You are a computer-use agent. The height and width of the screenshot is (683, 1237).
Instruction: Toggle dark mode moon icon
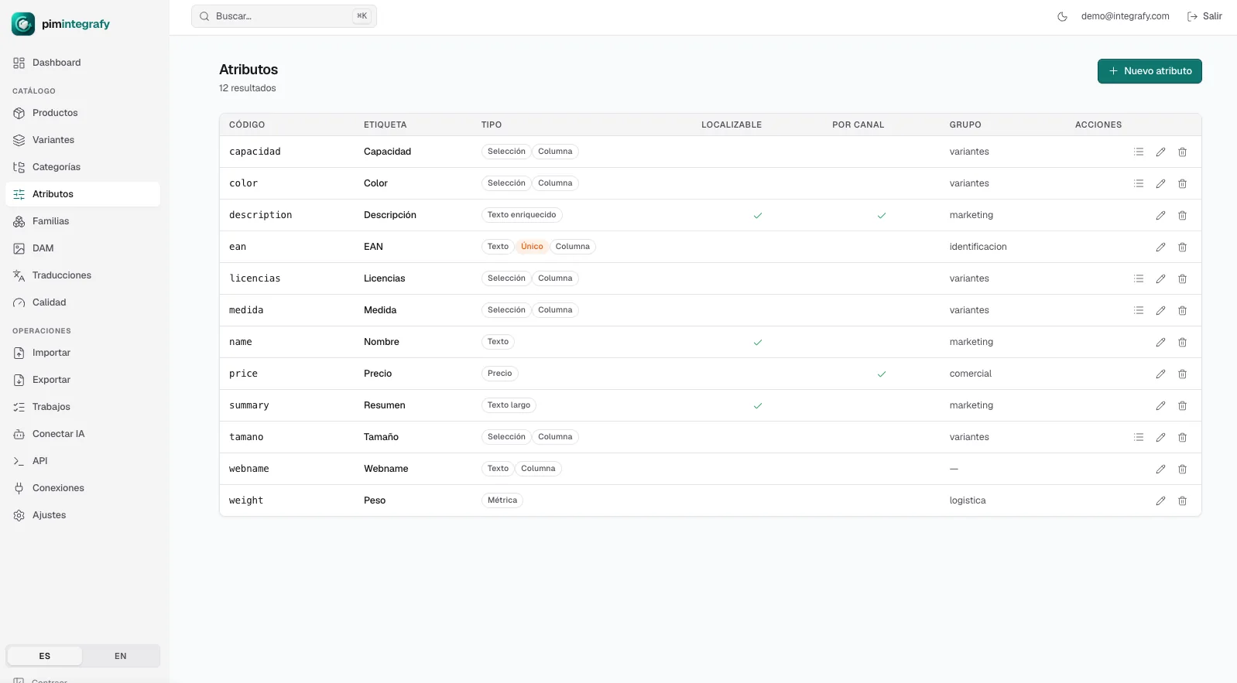click(1062, 17)
